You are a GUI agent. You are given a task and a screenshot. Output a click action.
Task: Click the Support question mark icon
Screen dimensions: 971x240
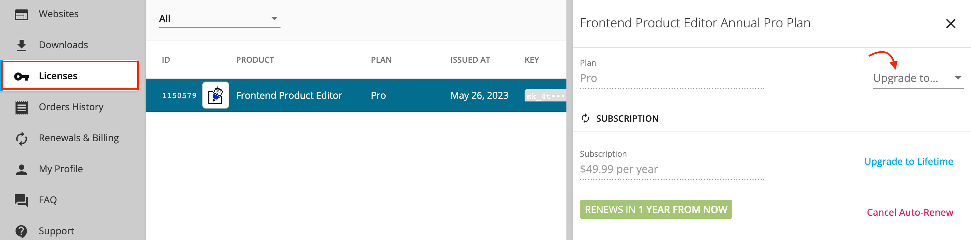22,231
